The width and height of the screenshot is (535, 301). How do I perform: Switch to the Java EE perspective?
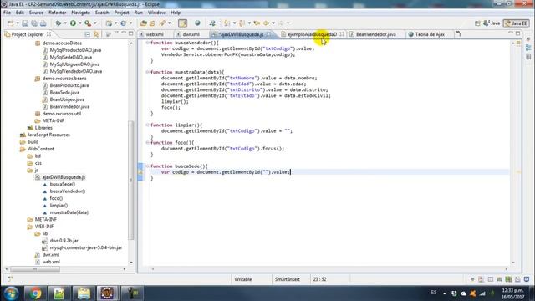[517, 23]
